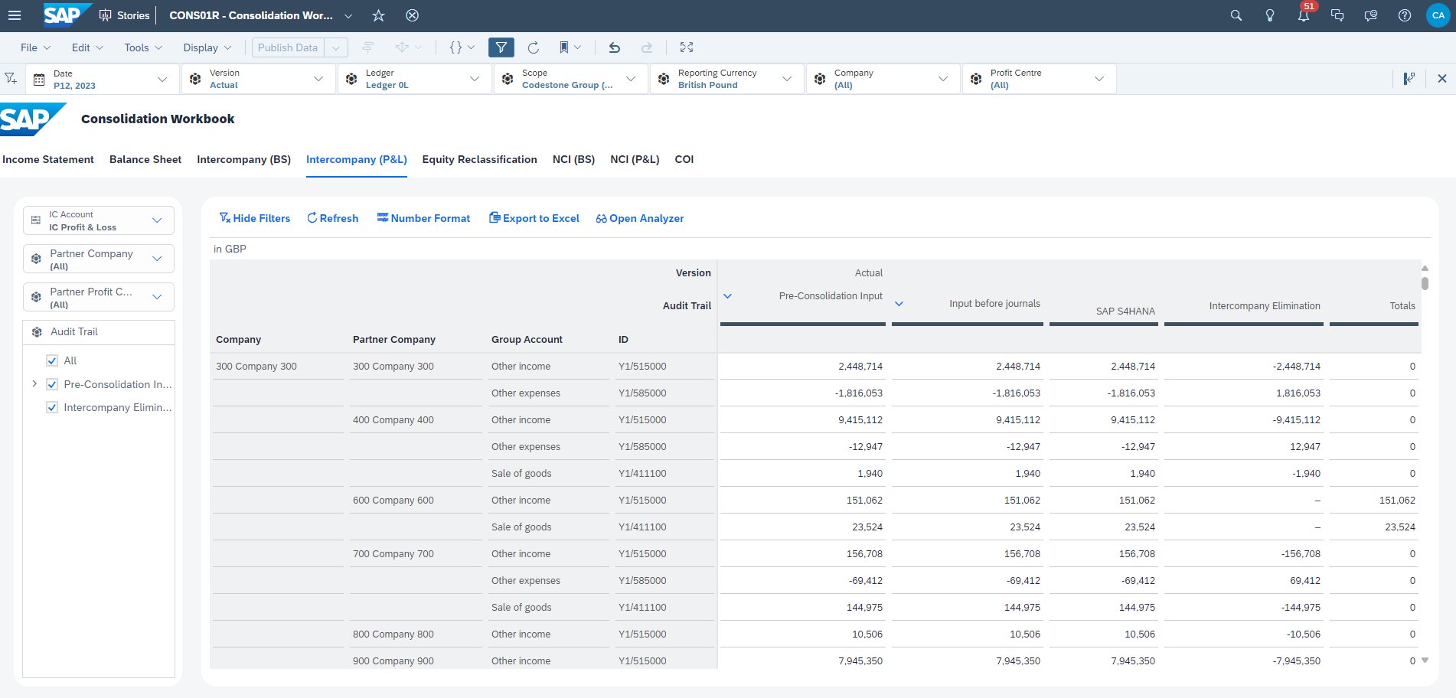Toggle the story filter funnel button
Viewport: 1456px width, 698px height.
pos(501,47)
